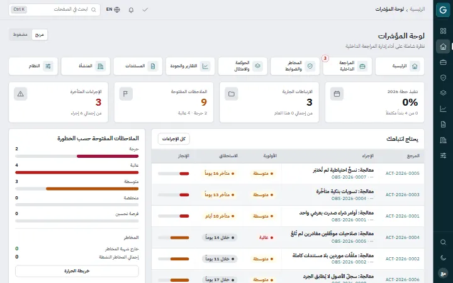Screen dimensions: 453x283
Task: Open reference ACT-2026-0004
Action: coord(402,237)
